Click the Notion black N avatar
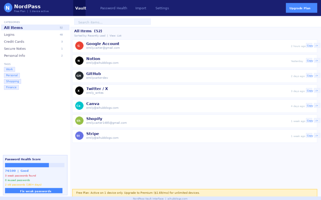Image resolution: width=321 pixels, height=200 pixels. (x=79, y=61)
